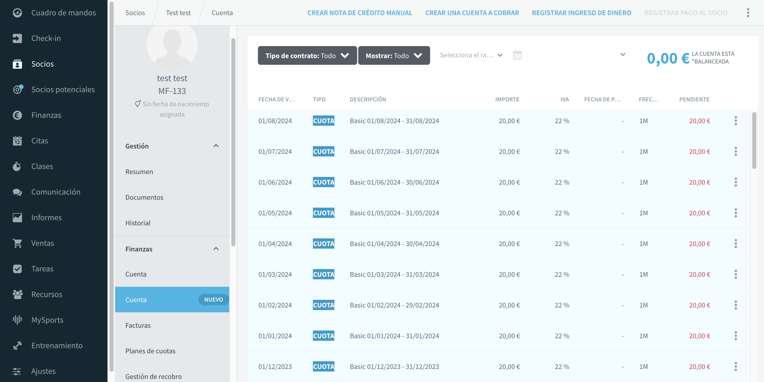Open the Selecciona el rango dropdown
This screenshot has height=382, width=764.
pyautogui.click(x=471, y=55)
